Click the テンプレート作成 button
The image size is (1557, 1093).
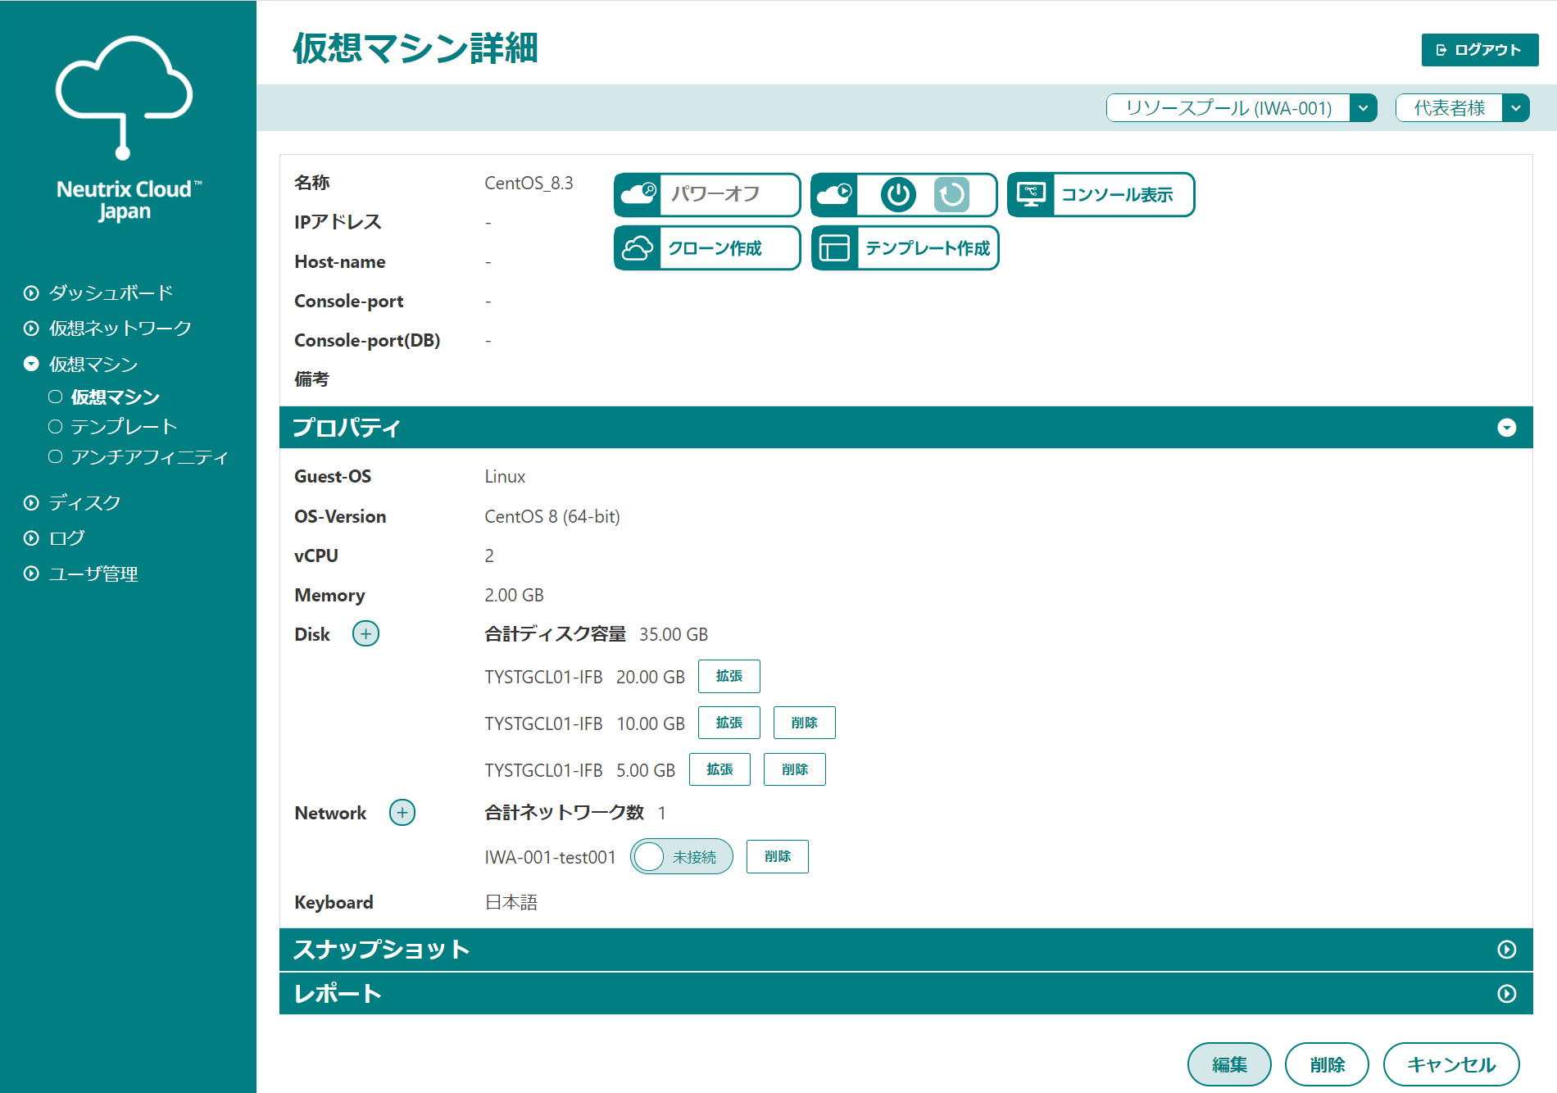pyautogui.click(x=905, y=247)
